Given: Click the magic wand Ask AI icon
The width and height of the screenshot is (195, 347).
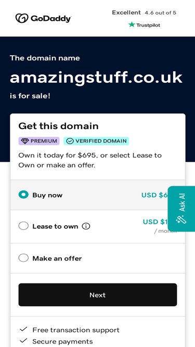Looking at the screenshot, I should point(181,220).
